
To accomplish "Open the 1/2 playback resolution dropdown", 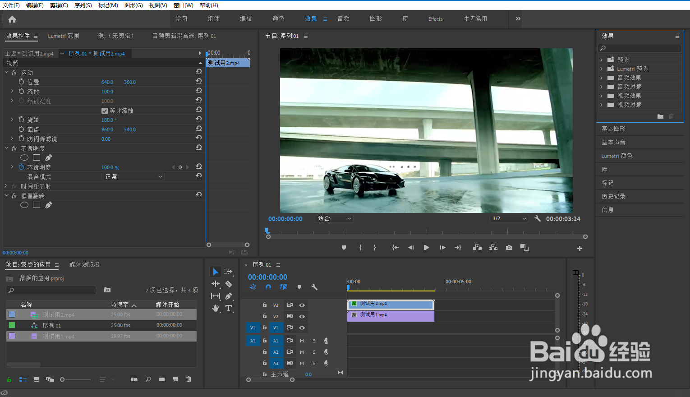I will (x=509, y=218).
